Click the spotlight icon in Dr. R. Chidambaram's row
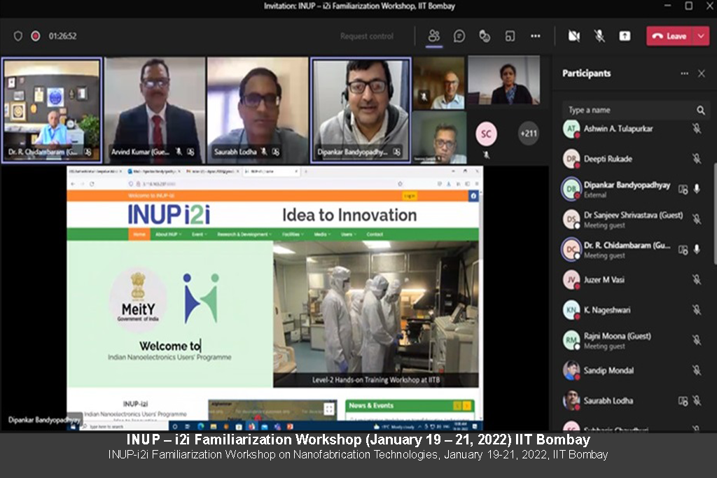717x478 pixels. coord(683,250)
